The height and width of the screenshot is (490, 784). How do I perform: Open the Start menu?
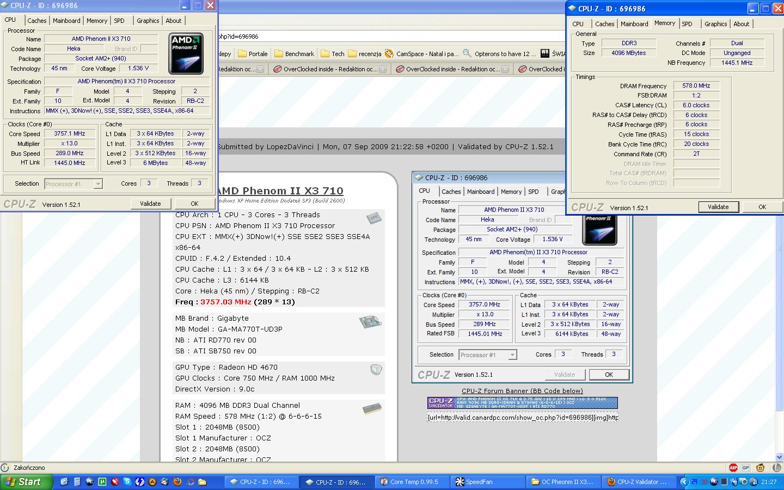pos(27,482)
